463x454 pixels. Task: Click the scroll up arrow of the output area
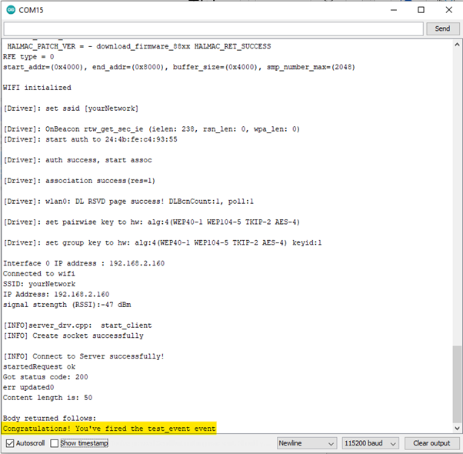[x=457, y=44]
